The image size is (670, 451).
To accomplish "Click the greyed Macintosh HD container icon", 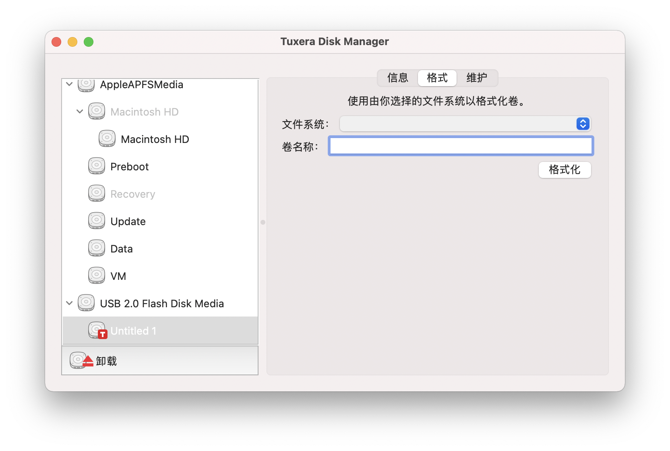I will (x=97, y=112).
